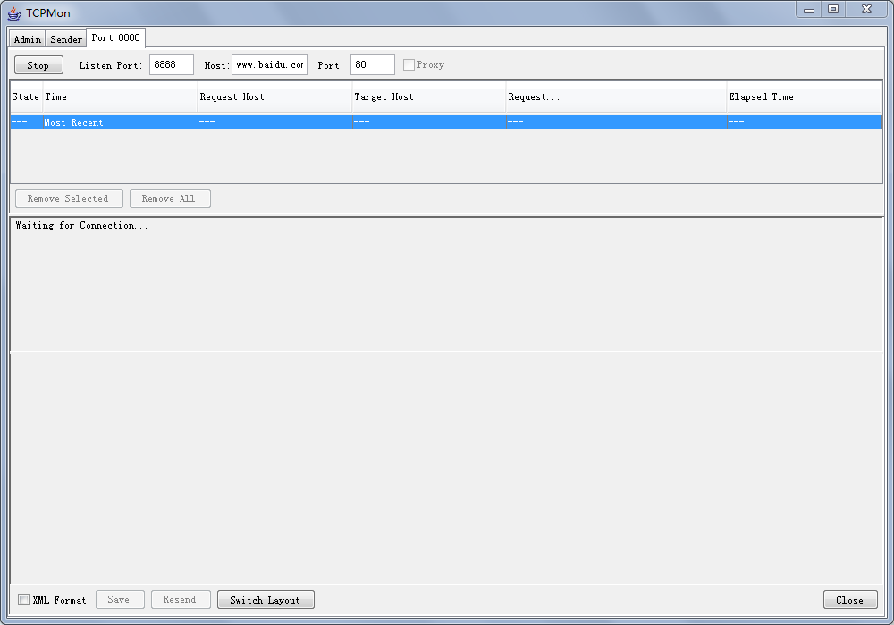Focus the Listen Port field
Image resolution: width=894 pixels, height=625 pixels.
pyautogui.click(x=172, y=65)
